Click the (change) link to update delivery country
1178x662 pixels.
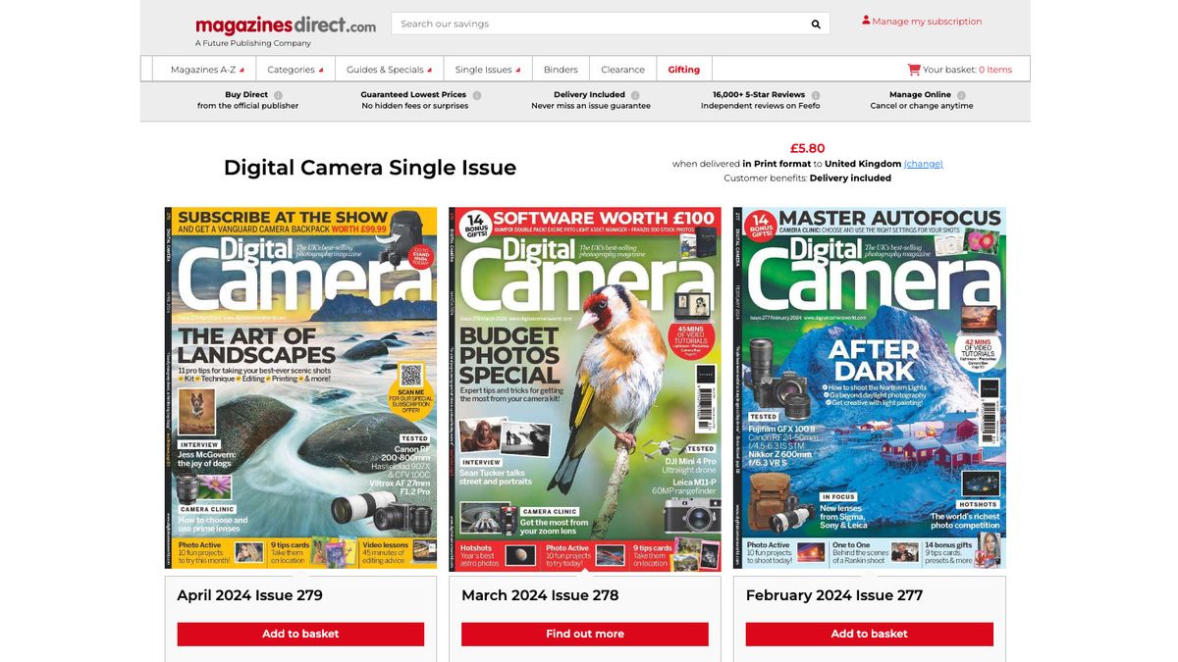[x=923, y=164]
